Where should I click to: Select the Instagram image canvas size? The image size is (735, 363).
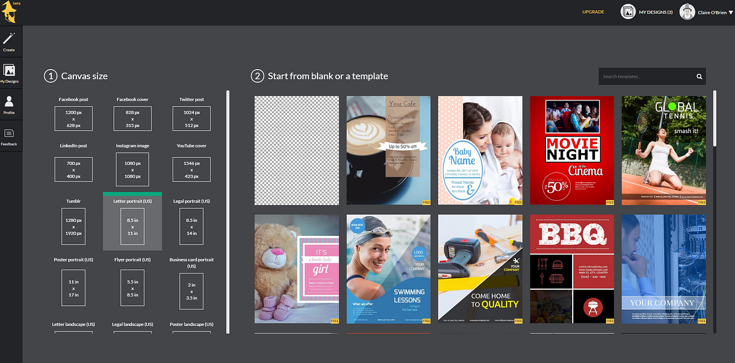pyautogui.click(x=132, y=169)
